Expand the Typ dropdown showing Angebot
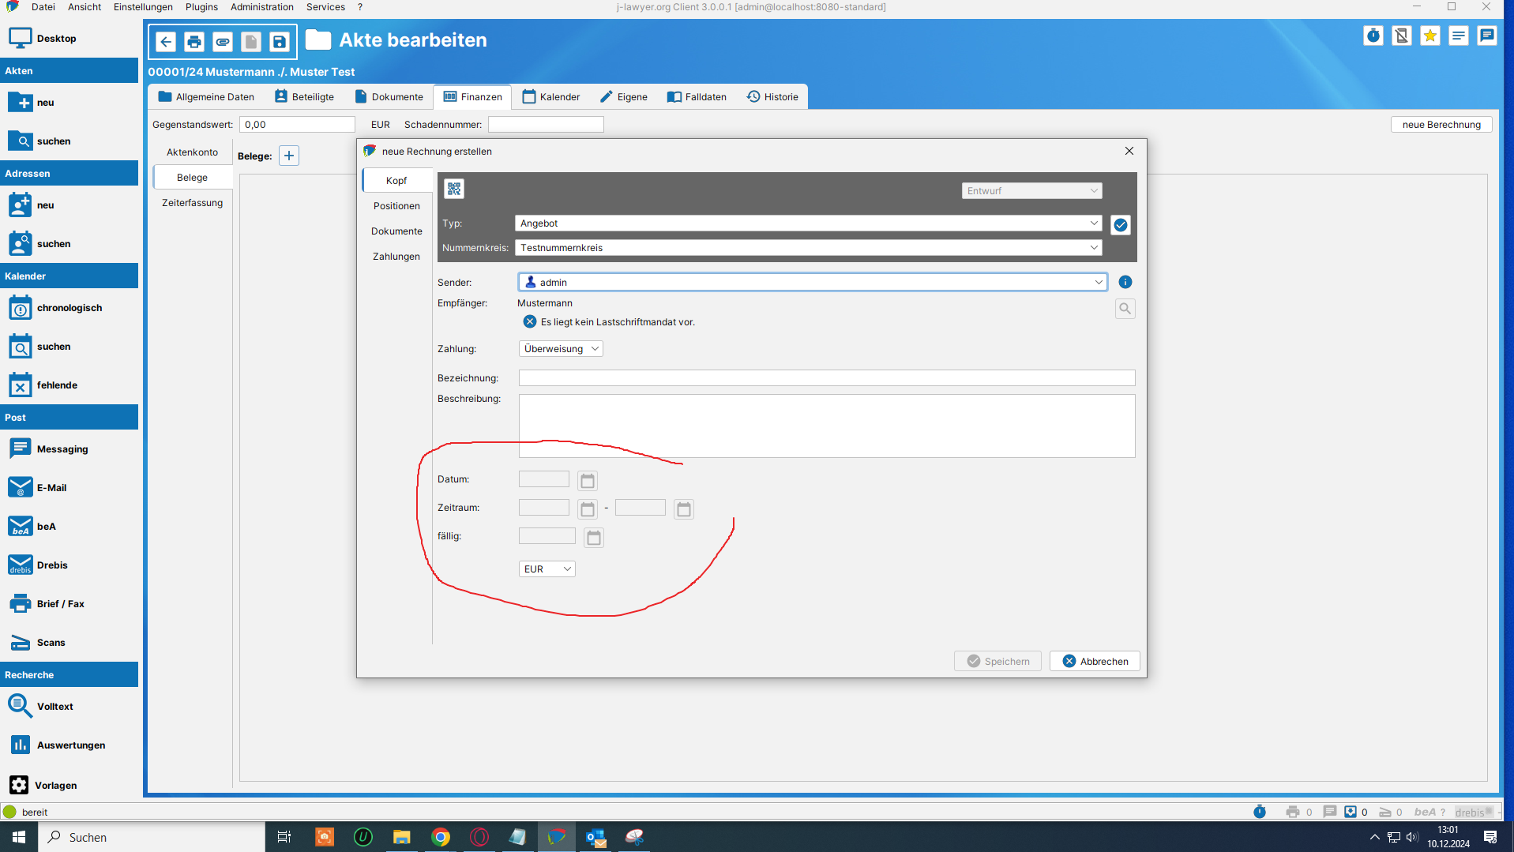The height and width of the screenshot is (852, 1514). tap(808, 223)
